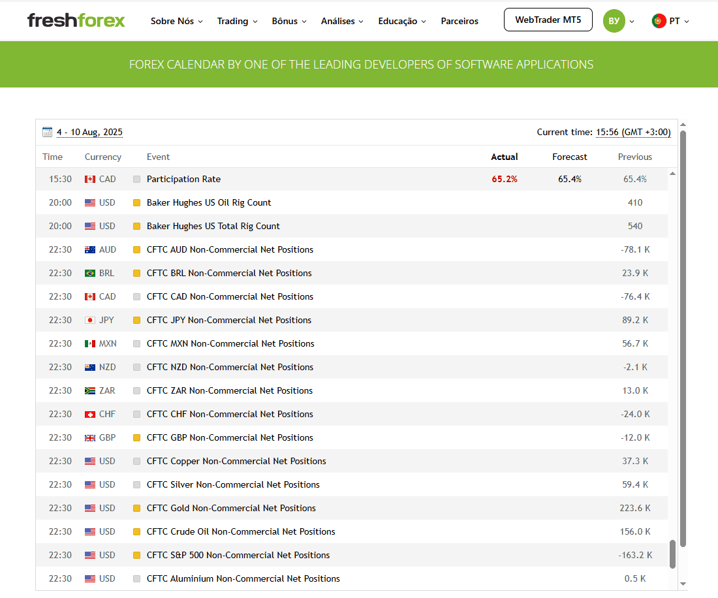Sort by the Time column header
This screenshot has height=598, width=718.
click(53, 157)
